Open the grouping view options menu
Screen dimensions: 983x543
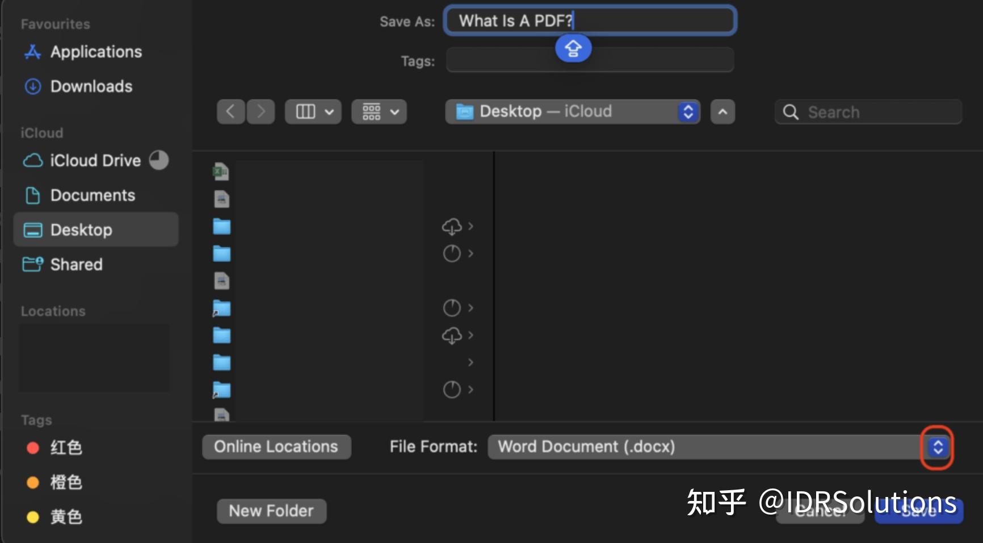tap(379, 111)
